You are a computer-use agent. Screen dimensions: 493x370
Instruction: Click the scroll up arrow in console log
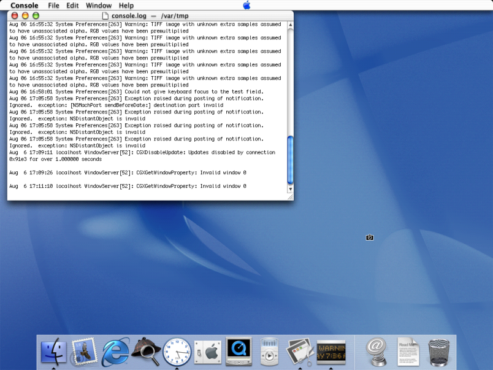(x=290, y=26)
